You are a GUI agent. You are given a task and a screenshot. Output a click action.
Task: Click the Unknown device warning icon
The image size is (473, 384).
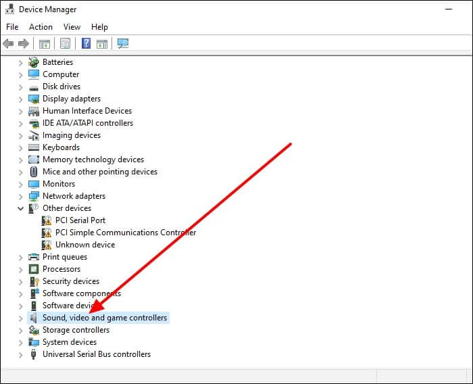click(46, 245)
